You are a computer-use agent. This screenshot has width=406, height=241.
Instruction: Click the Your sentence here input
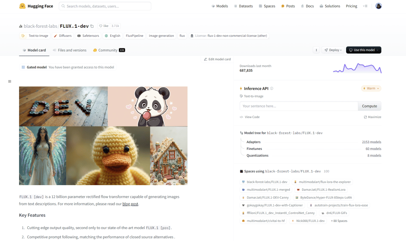point(299,106)
